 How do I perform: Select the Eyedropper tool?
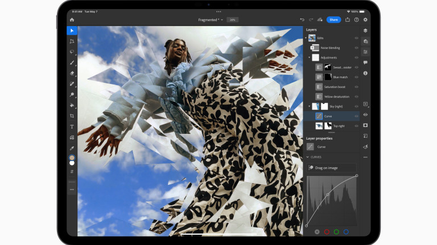point(72,148)
